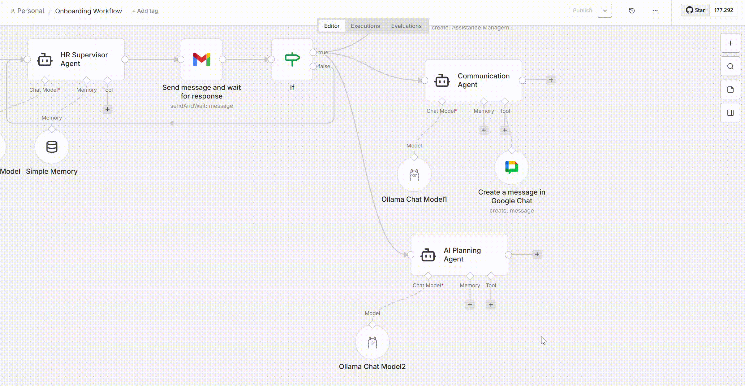The width and height of the screenshot is (745, 386).
Task: Click the If node true output
Action: (313, 52)
